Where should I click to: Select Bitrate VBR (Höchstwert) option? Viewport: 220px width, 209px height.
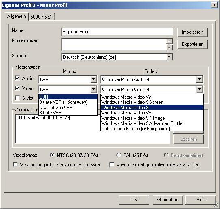click(x=68, y=102)
